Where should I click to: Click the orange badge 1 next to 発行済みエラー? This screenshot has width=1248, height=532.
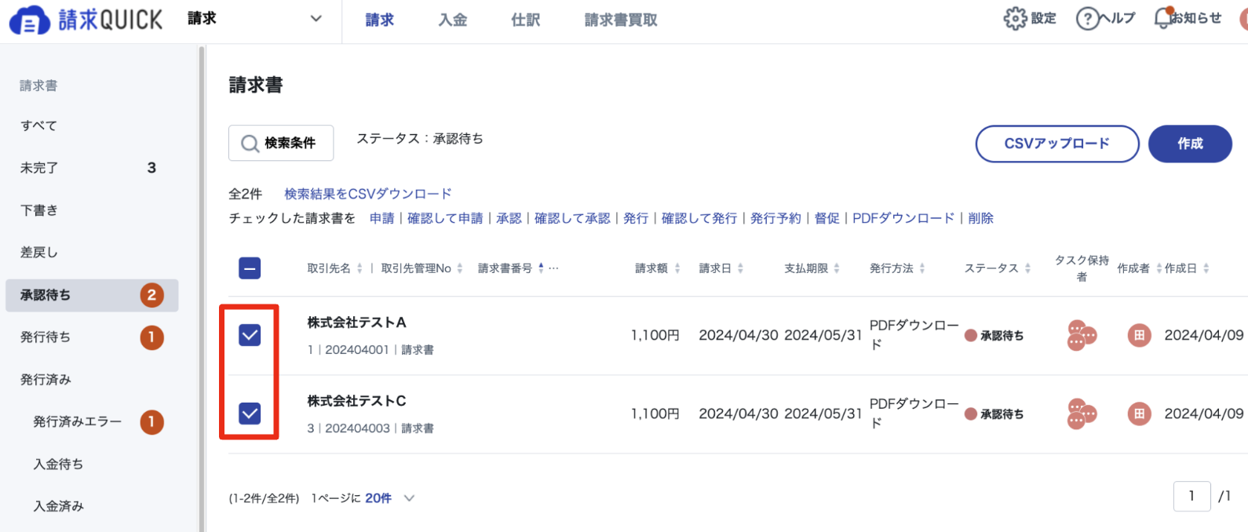(x=151, y=422)
